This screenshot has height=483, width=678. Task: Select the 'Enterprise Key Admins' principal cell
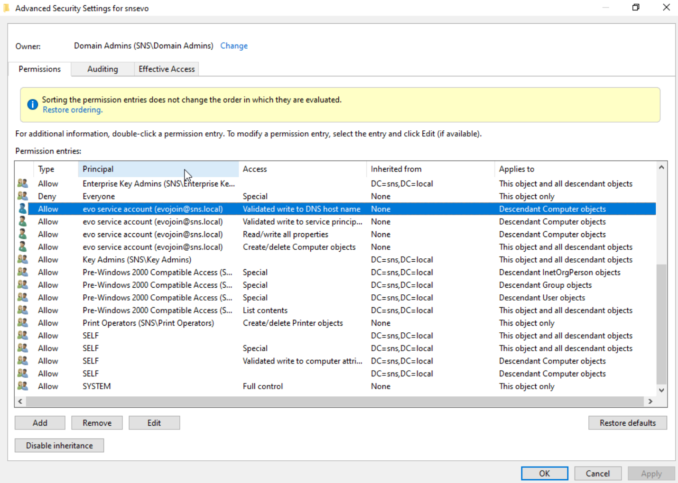[x=158, y=183]
